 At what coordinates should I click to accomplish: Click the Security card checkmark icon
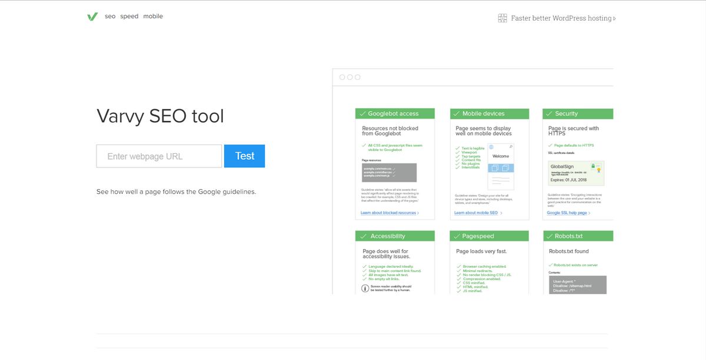pos(550,114)
